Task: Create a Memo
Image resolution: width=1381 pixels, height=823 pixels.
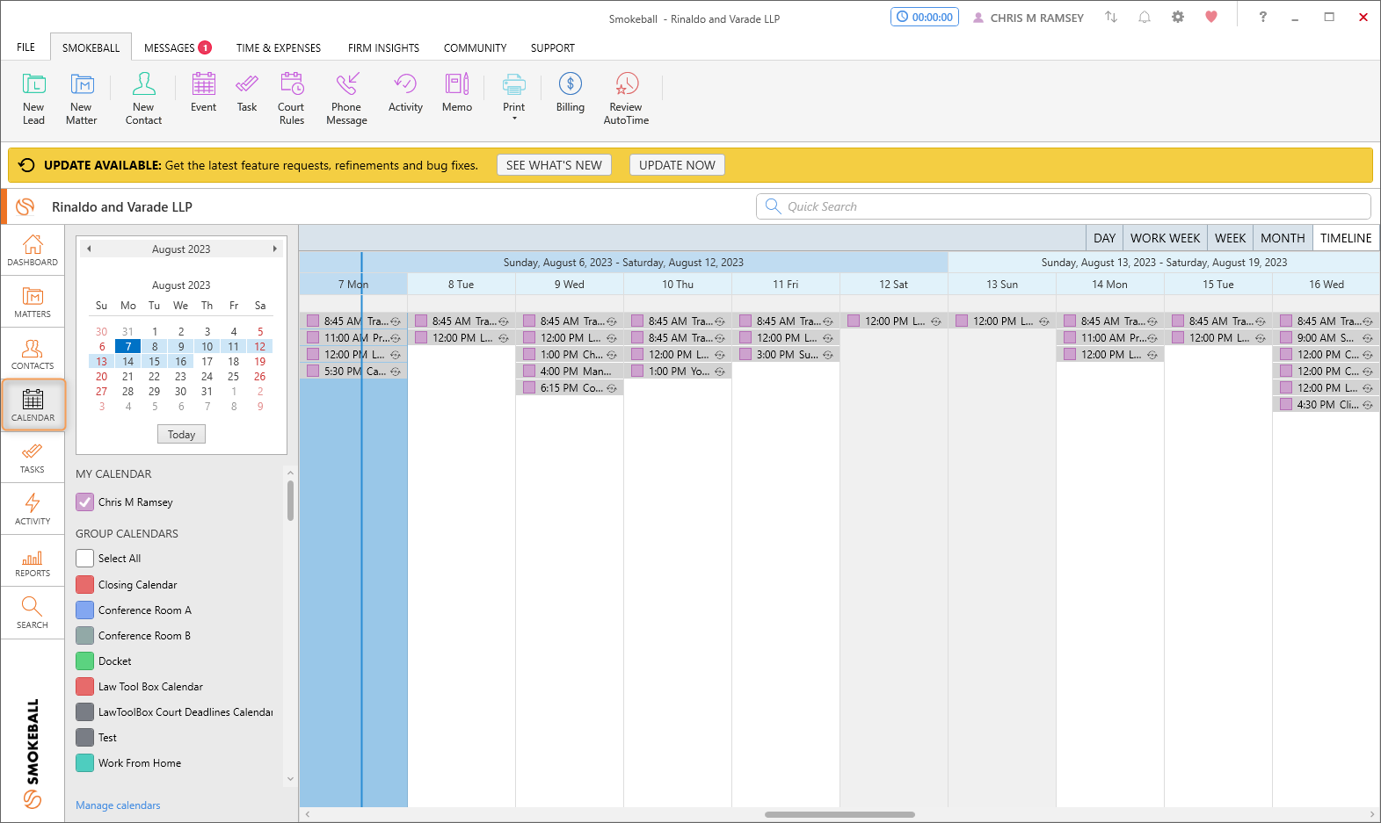Action: pos(457,93)
